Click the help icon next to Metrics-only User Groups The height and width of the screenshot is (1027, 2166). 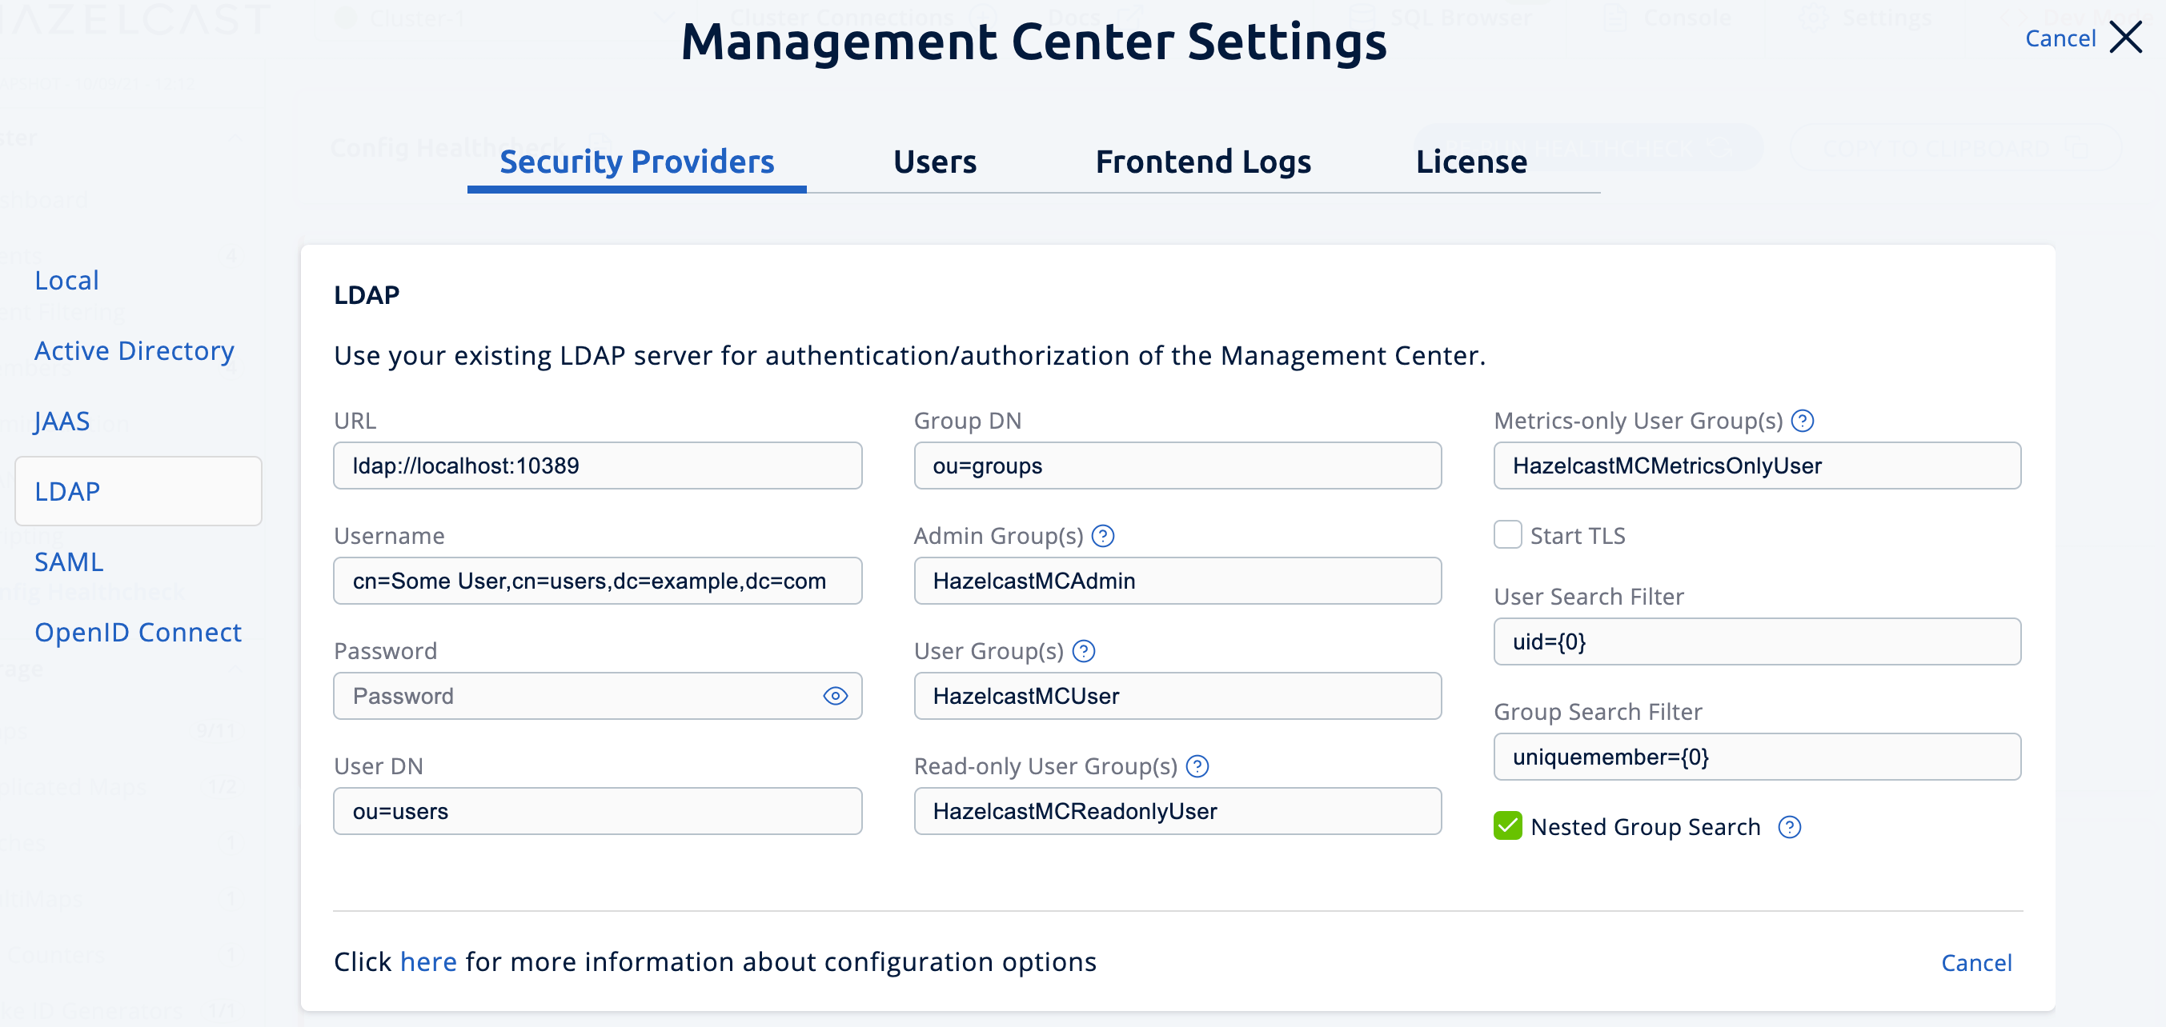coord(1803,420)
